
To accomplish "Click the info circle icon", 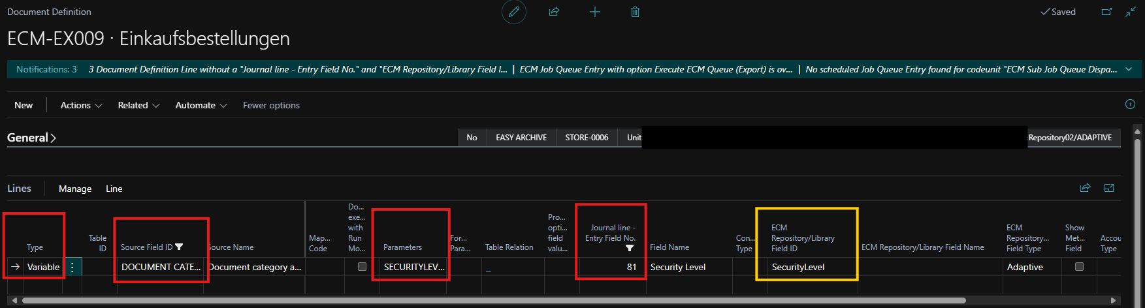I will click(1130, 104).
